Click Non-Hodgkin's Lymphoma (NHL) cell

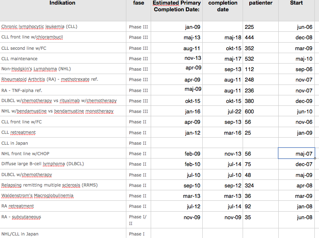click(63, 69)
